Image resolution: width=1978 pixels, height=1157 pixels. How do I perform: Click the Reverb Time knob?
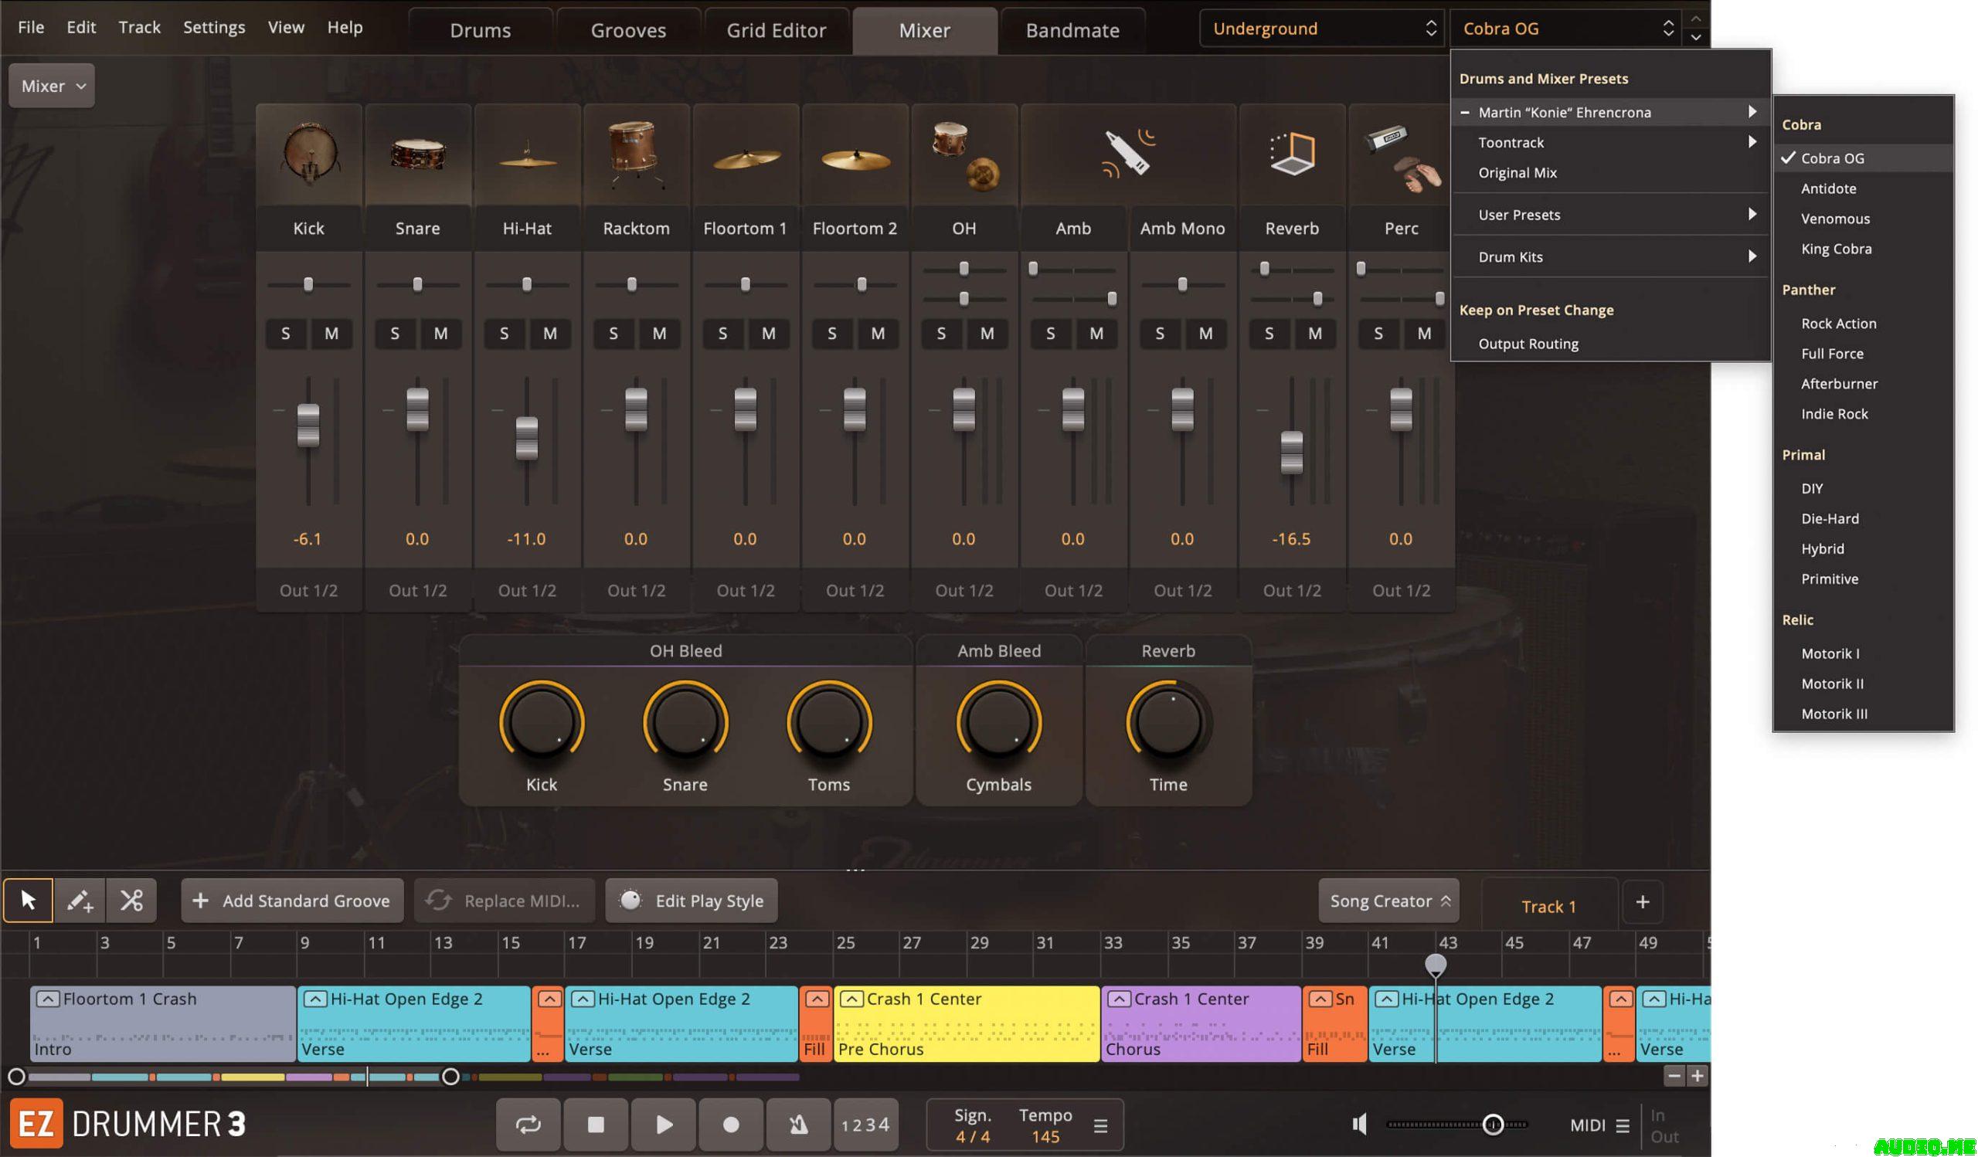1168,722
